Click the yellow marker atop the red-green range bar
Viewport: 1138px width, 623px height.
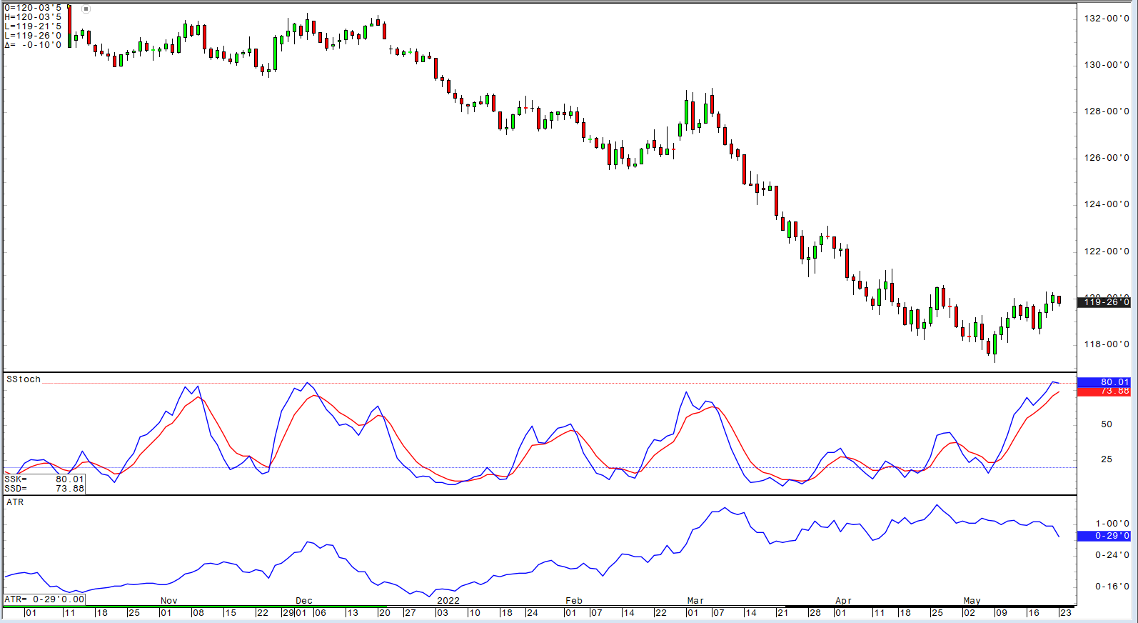[x=69, y=6]
